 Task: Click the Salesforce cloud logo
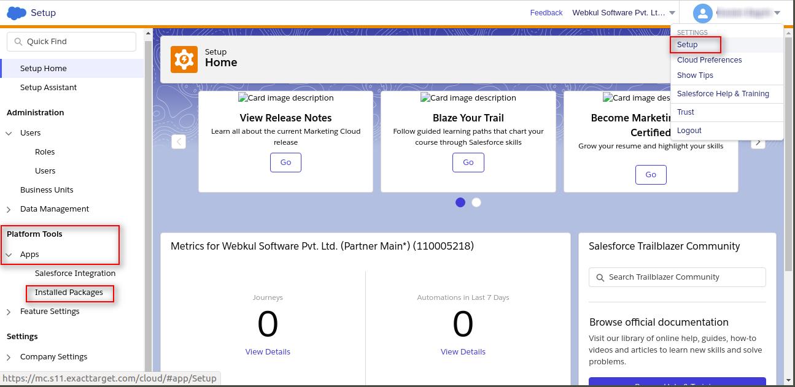pos(17,12)
